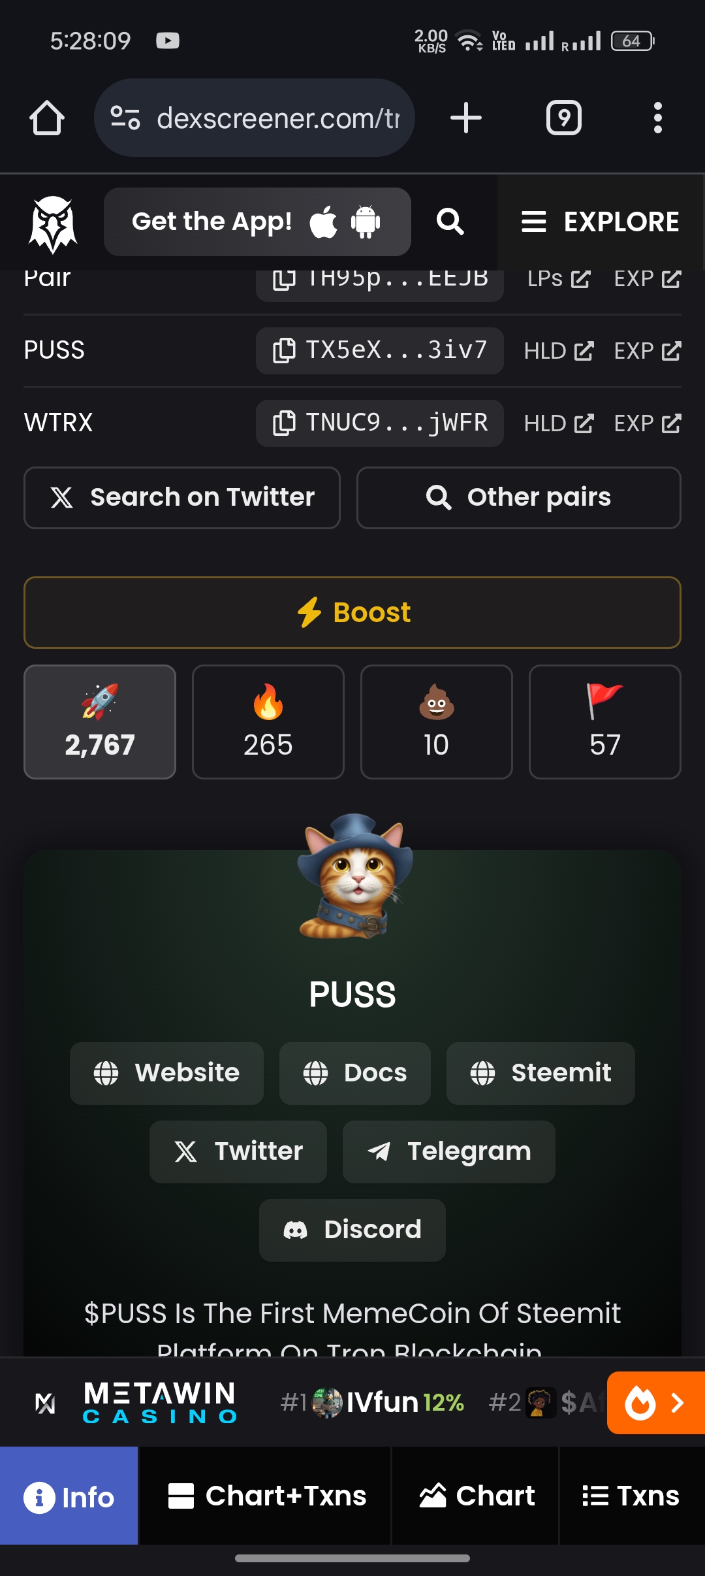Click the yellow Boost button
Viewport: 705px width, 1576px height.
352,613
